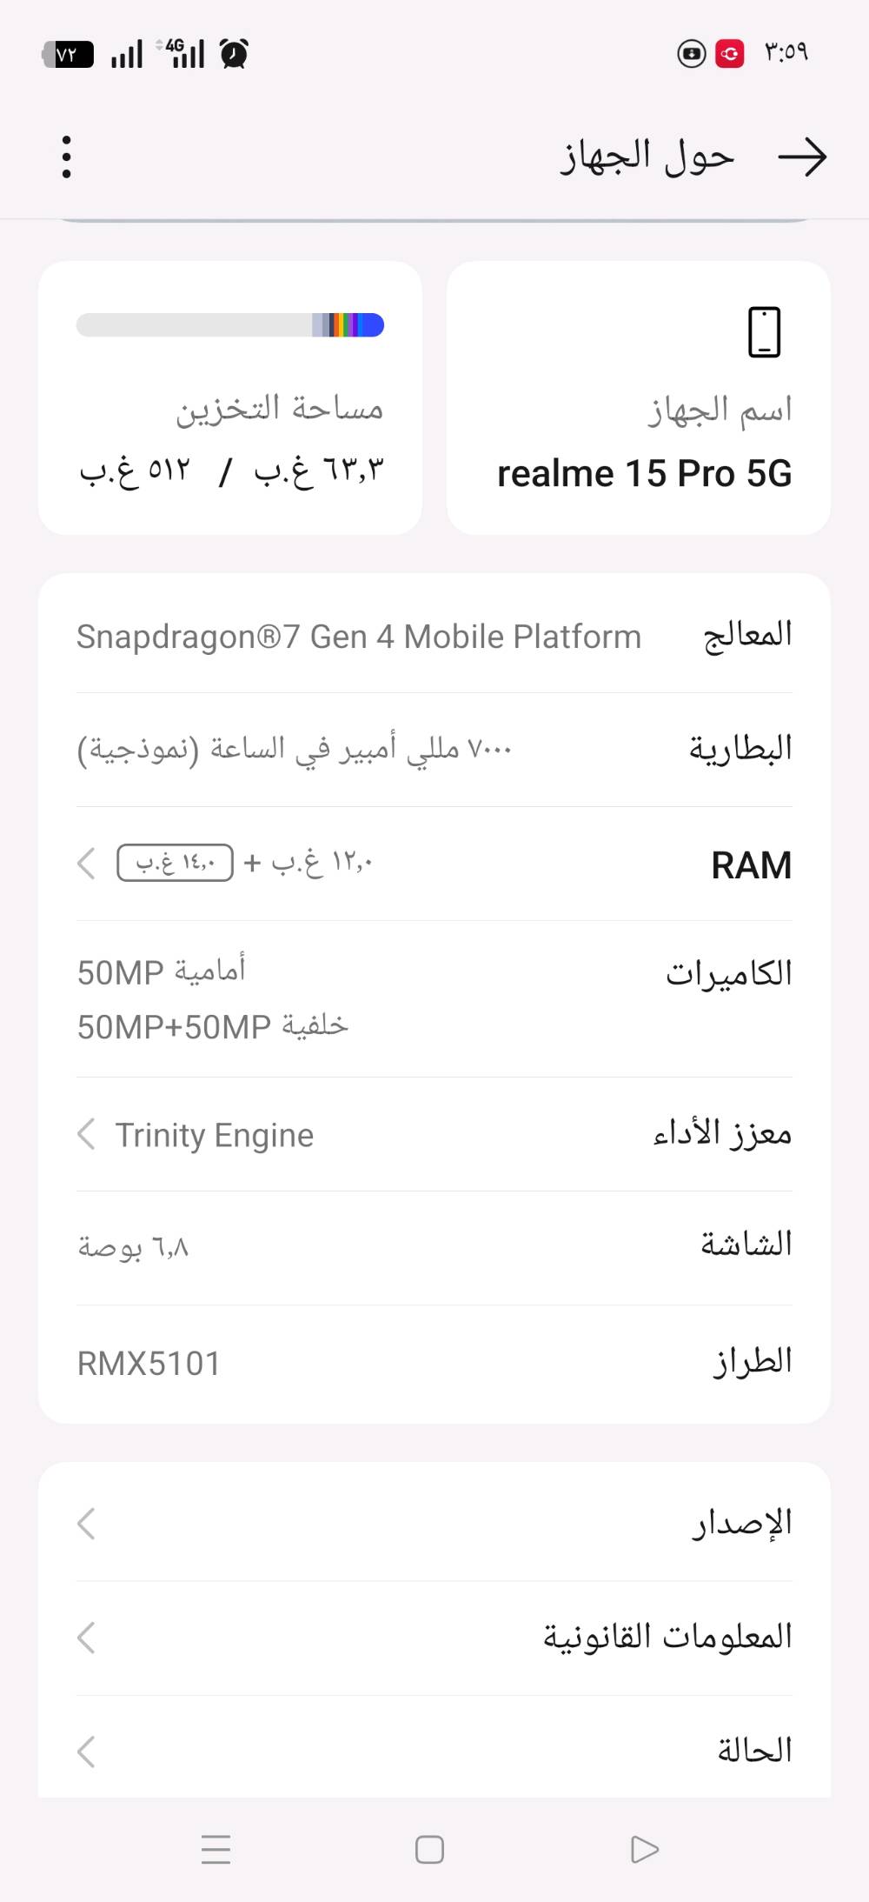
Task: Tap the extended RAM ١٤٫٠ badge
Action: pyautogui.click(x=176, y=863)
